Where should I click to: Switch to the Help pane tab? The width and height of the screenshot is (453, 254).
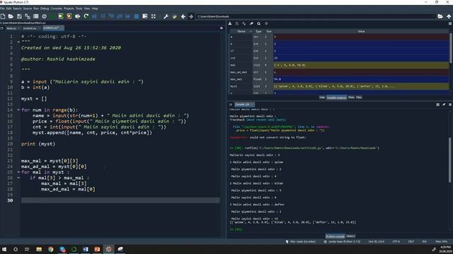322,97
